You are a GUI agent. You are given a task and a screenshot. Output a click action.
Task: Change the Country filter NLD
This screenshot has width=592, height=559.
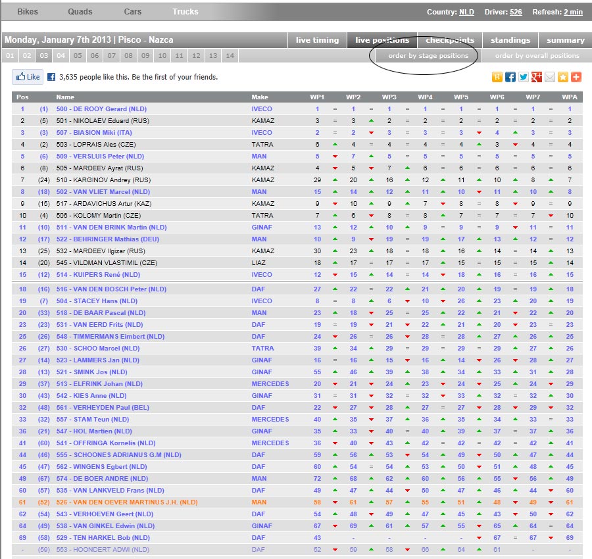466,12
